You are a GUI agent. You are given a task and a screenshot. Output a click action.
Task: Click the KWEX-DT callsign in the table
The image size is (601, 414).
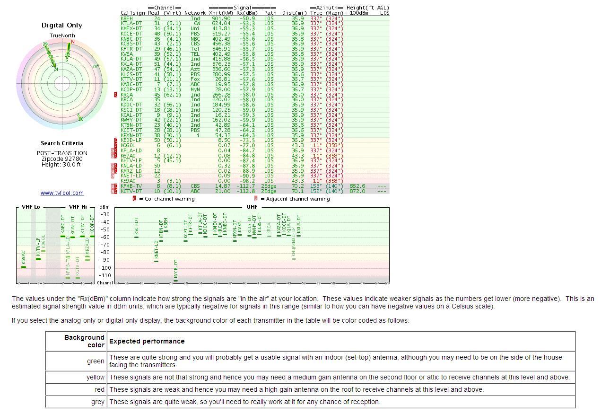(x=131, y=28)
